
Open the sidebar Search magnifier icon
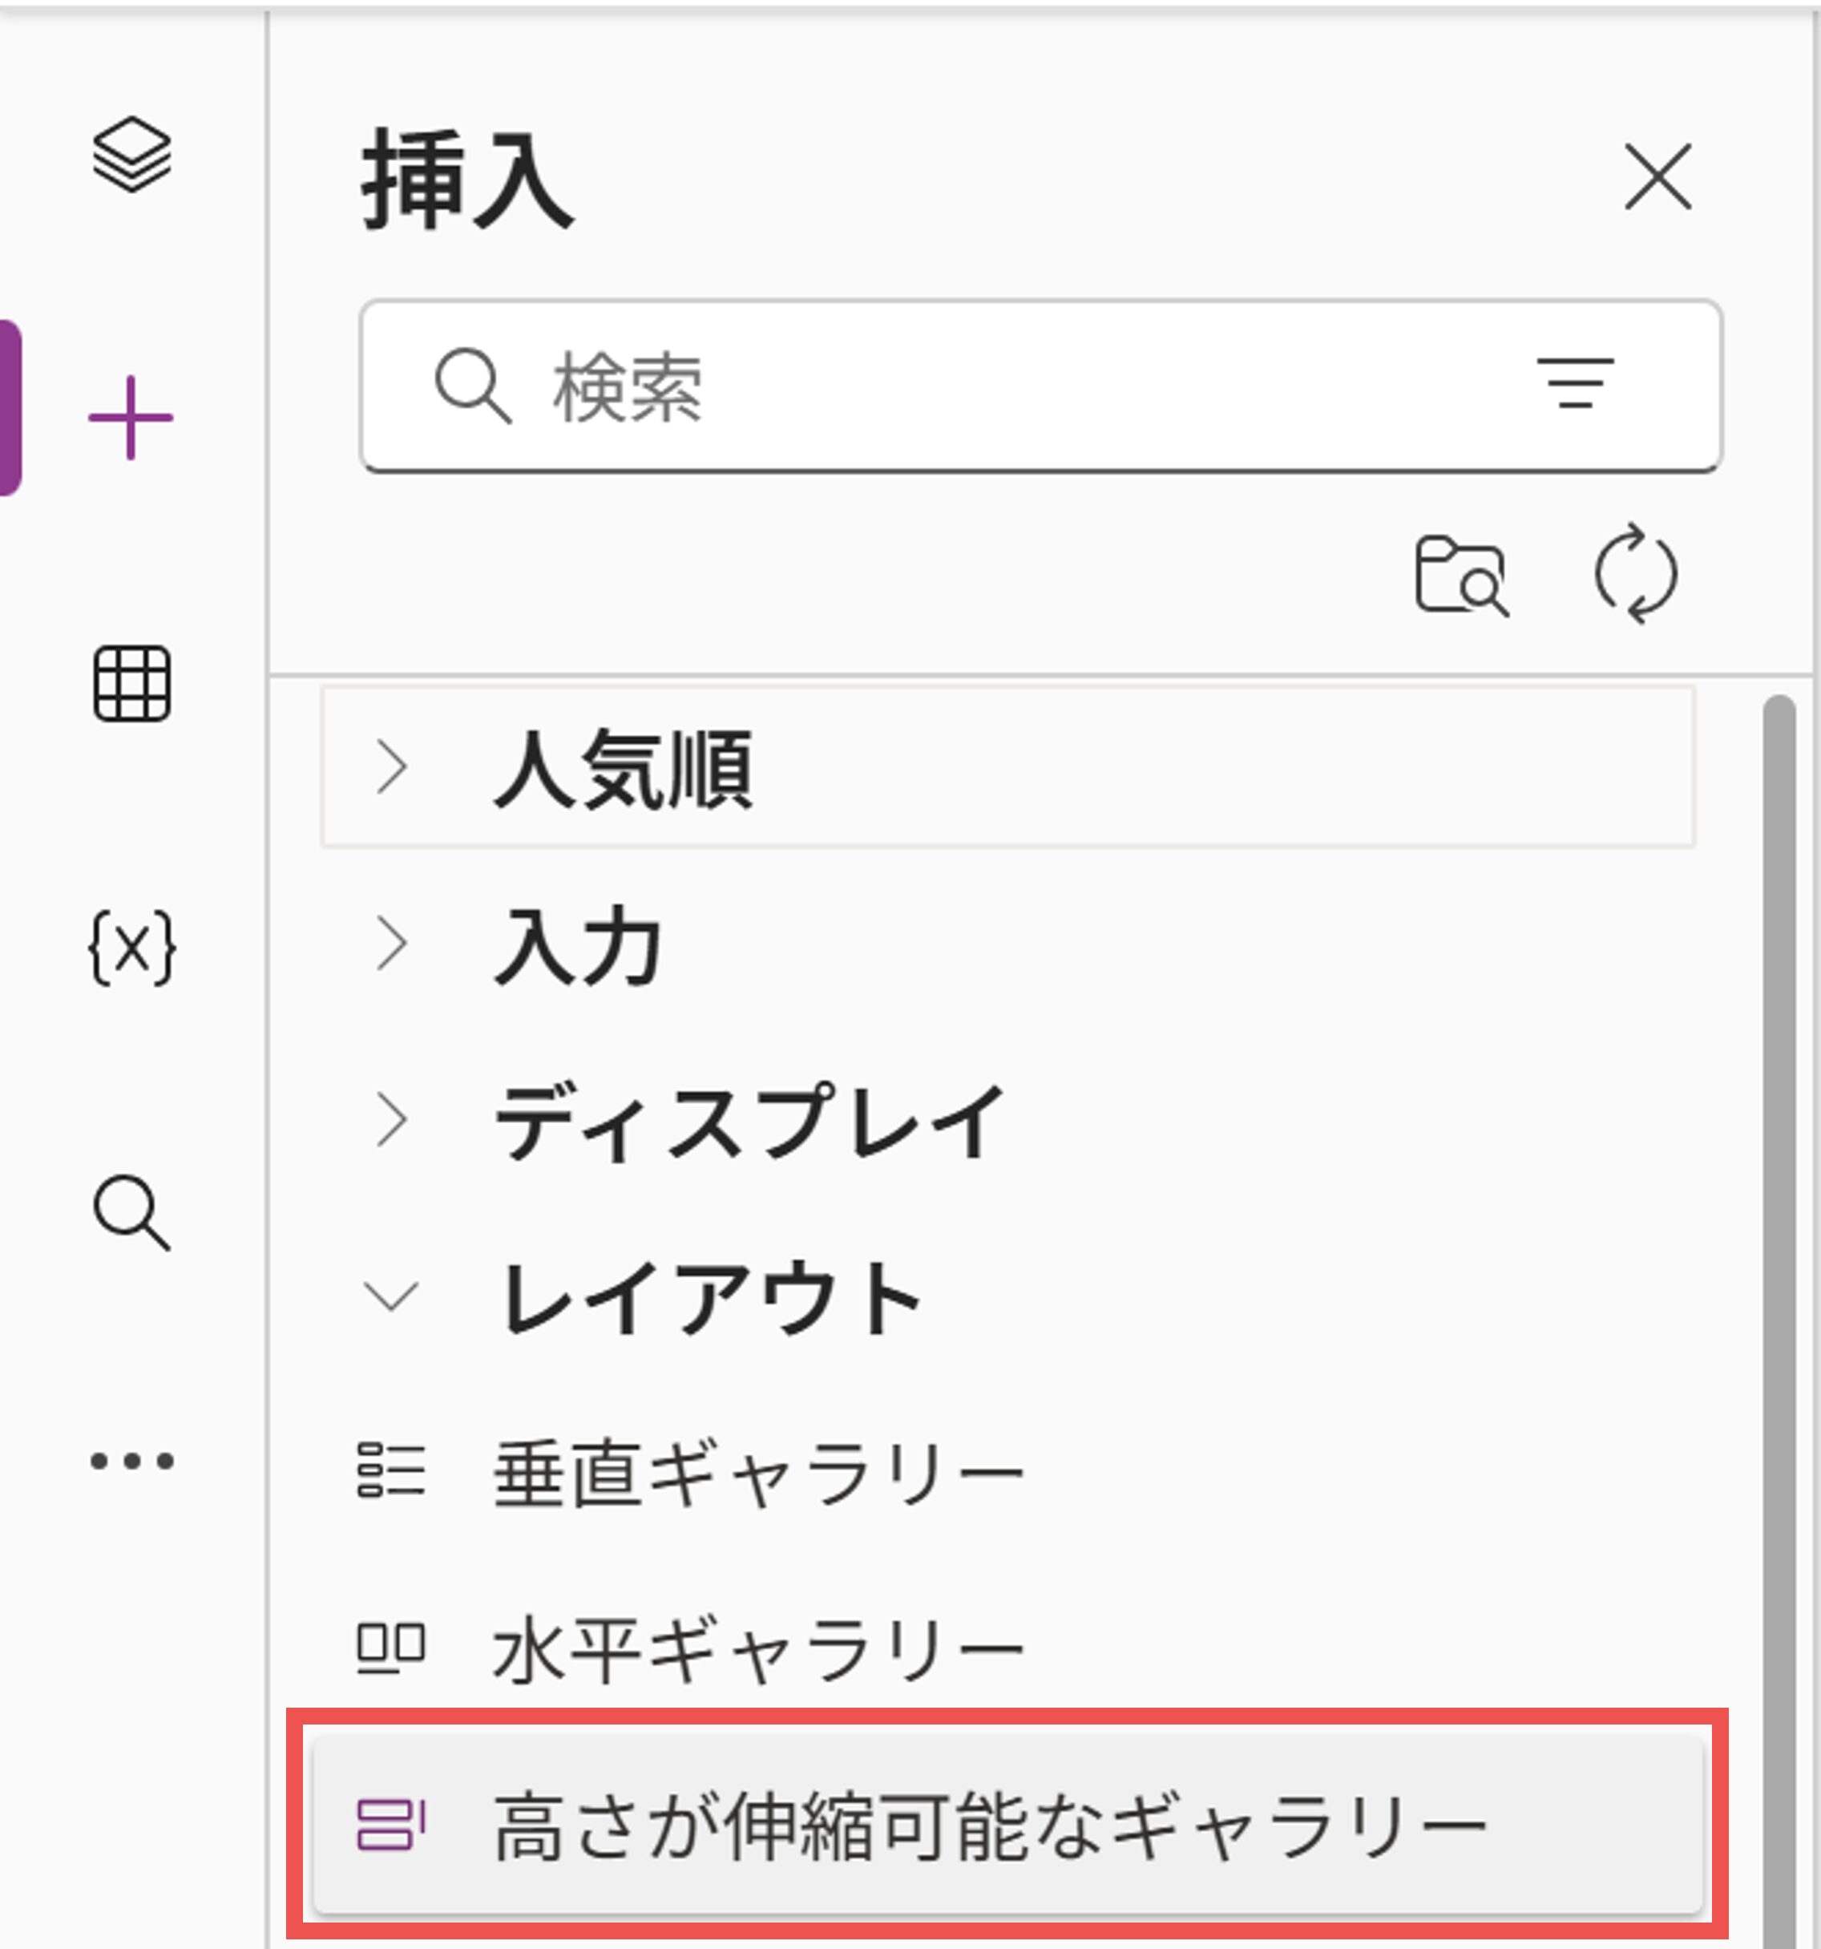point(131,1213)
